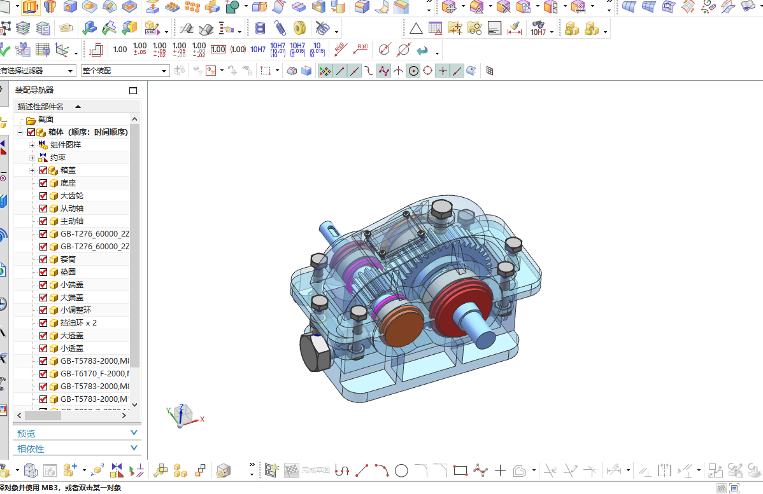
Task: Hide the 主动轴 component via checkbox
Action: point(43,221)
